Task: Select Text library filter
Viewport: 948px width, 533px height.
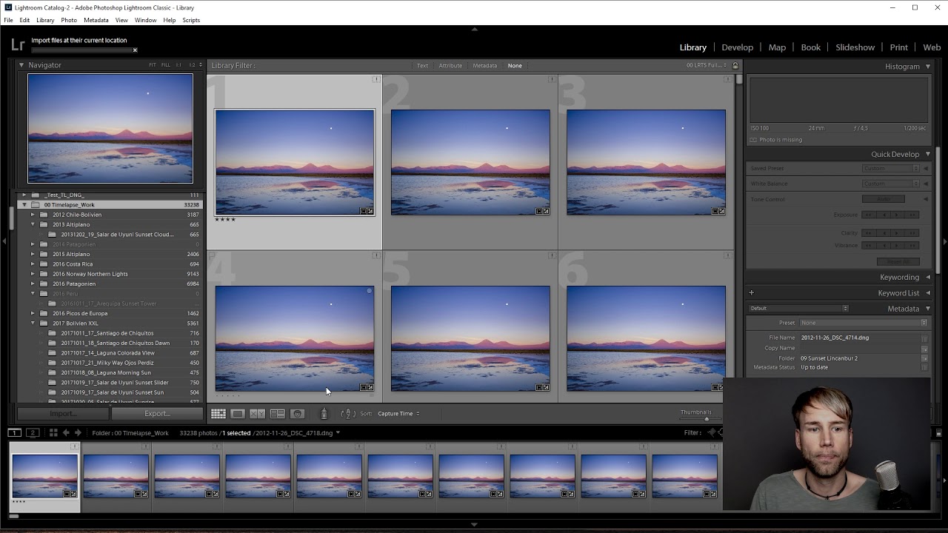Action: pos(422,66)
